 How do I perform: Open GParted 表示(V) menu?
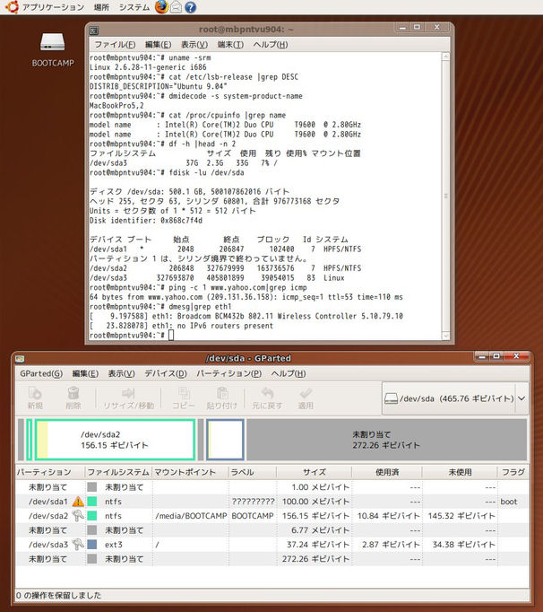point(121,373)
